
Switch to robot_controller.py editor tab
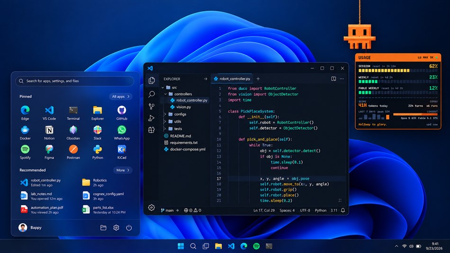tap(232, 79)
